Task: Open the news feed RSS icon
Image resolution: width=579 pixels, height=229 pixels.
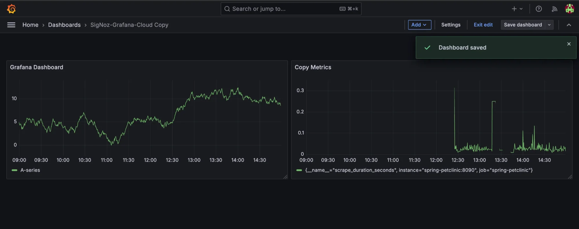Action: tap(554, 9)
